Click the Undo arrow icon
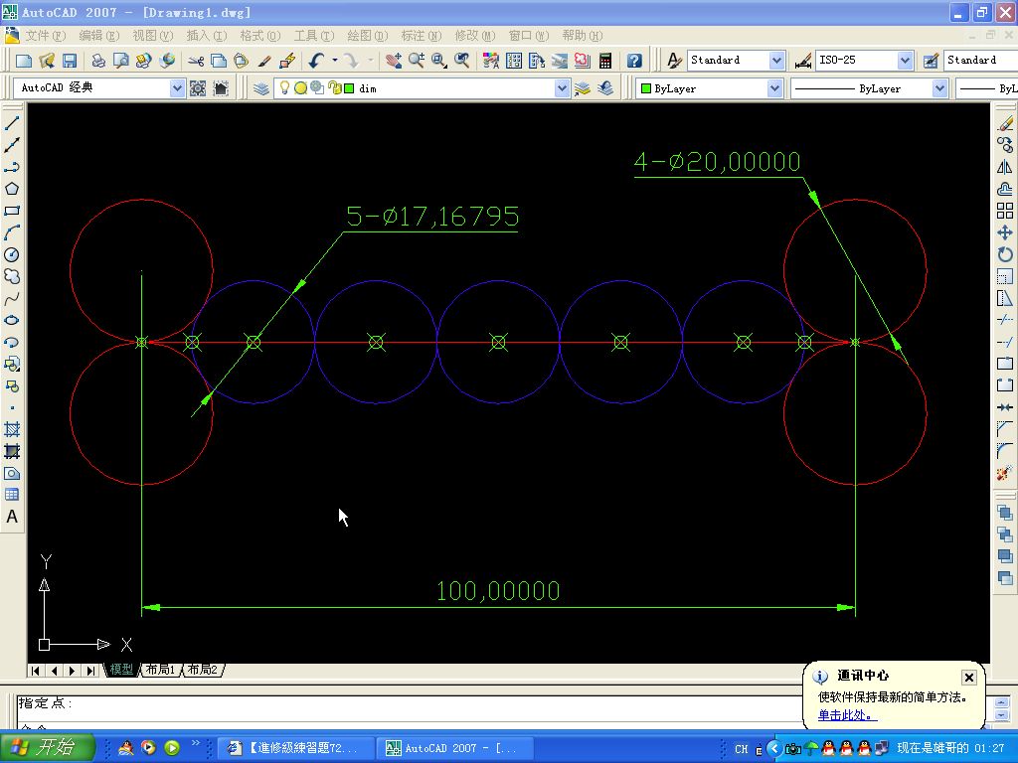Screen dimensions: 1018x763 [316, 61]
